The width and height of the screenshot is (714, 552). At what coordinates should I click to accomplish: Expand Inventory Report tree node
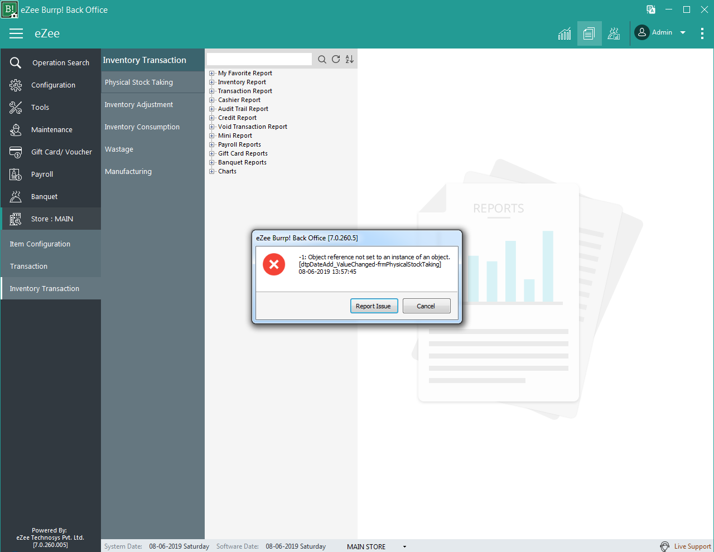212,82
